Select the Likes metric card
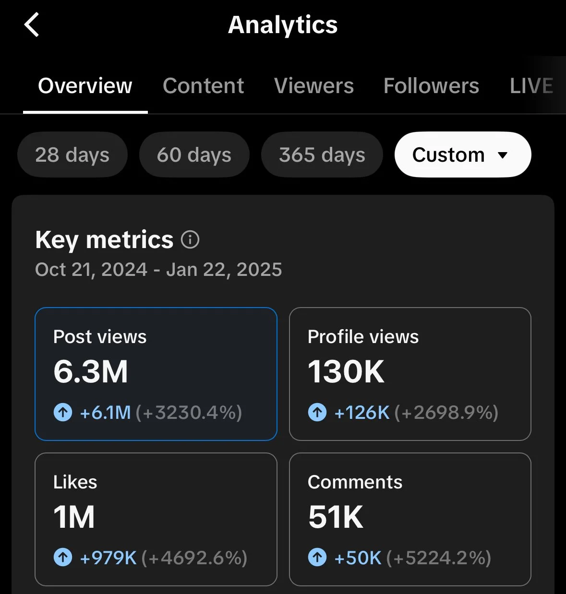This screenshot has height=594, width=566. click(156, 519)
